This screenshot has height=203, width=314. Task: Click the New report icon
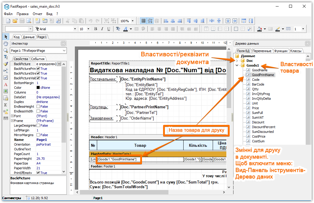[x=8, y=21]
